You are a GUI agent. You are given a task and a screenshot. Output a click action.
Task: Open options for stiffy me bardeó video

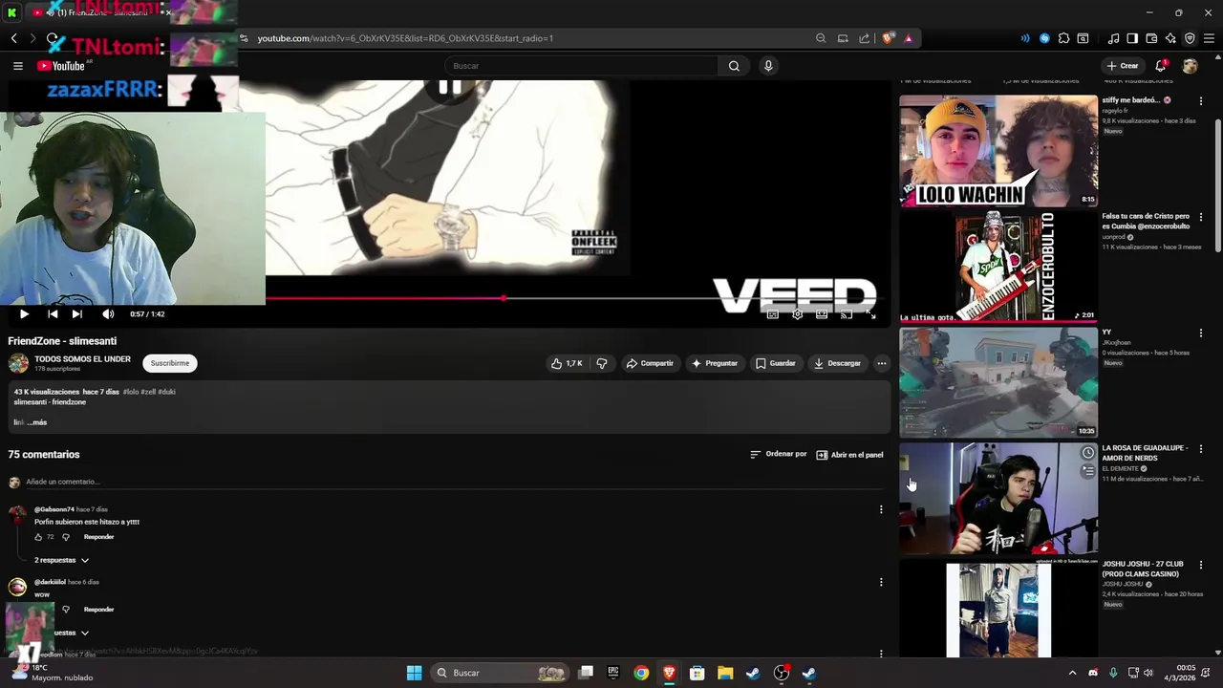(x=1201, y=100)
